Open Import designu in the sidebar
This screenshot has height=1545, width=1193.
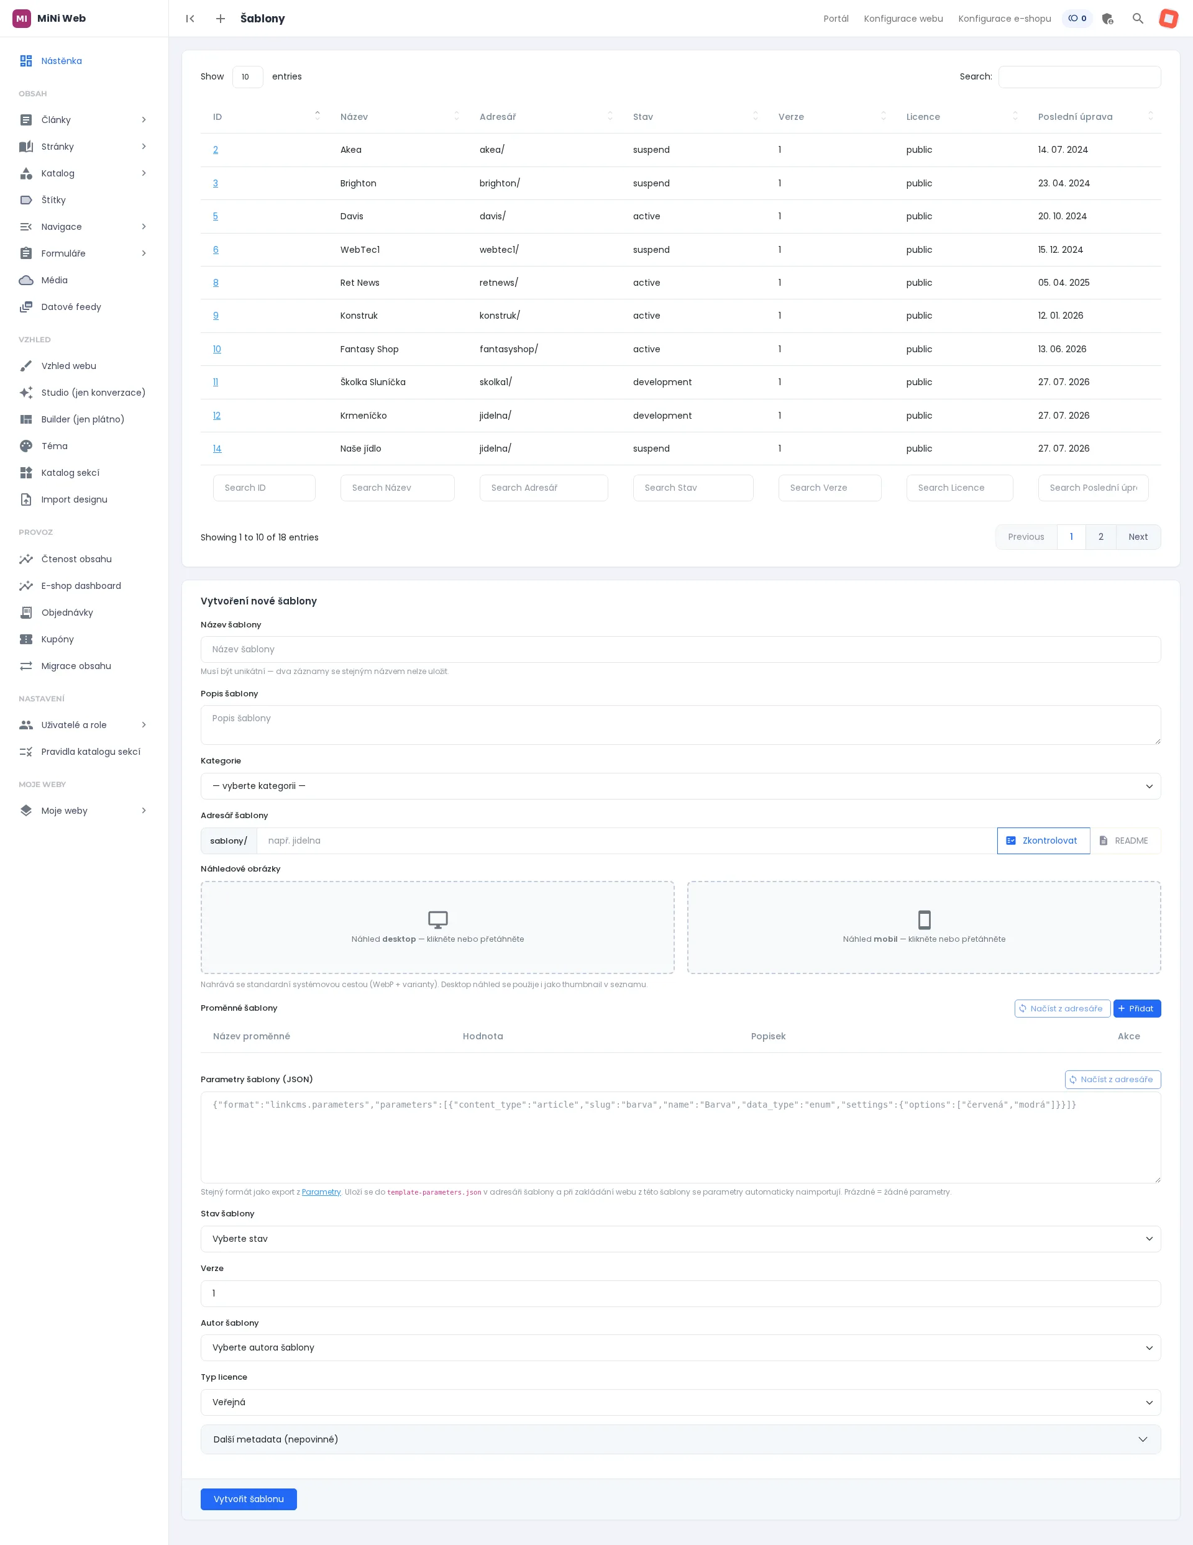click(85, 499)
